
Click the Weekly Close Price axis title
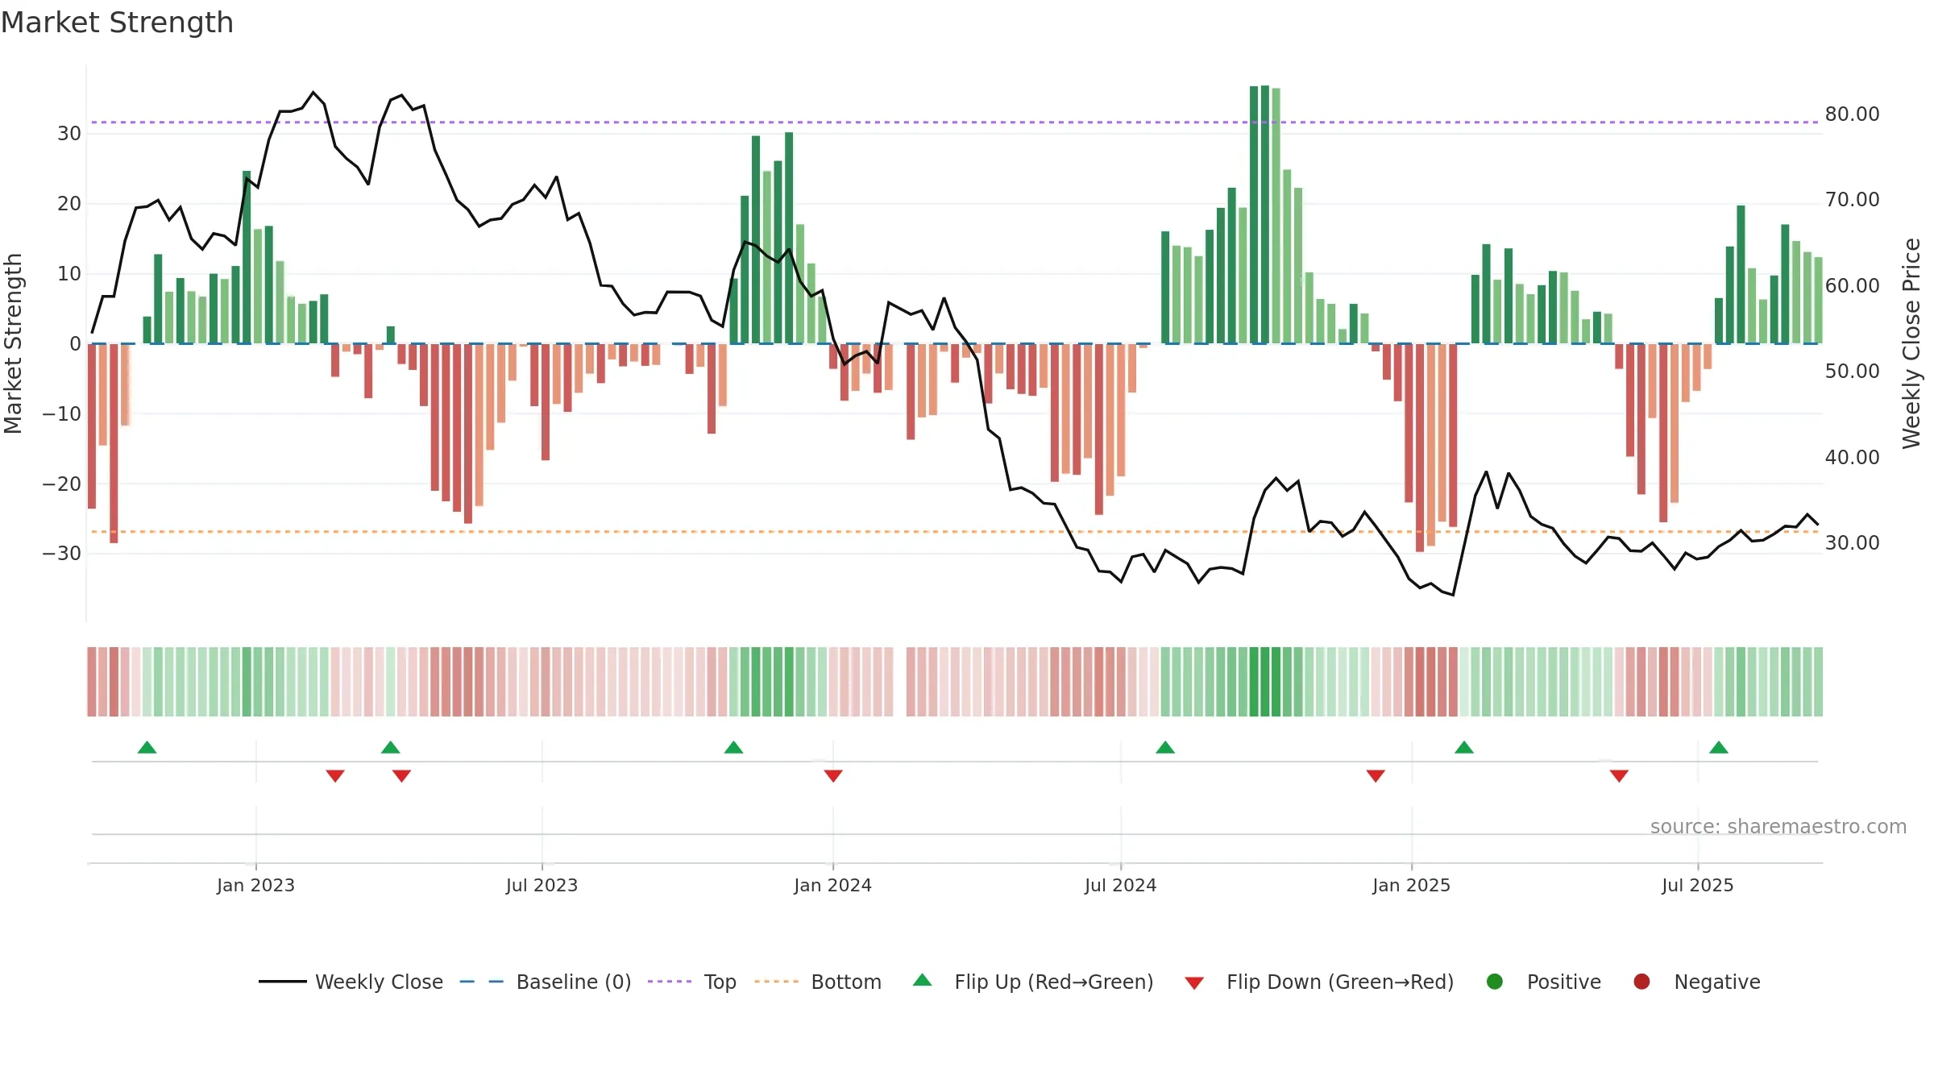coord(1911,343)
